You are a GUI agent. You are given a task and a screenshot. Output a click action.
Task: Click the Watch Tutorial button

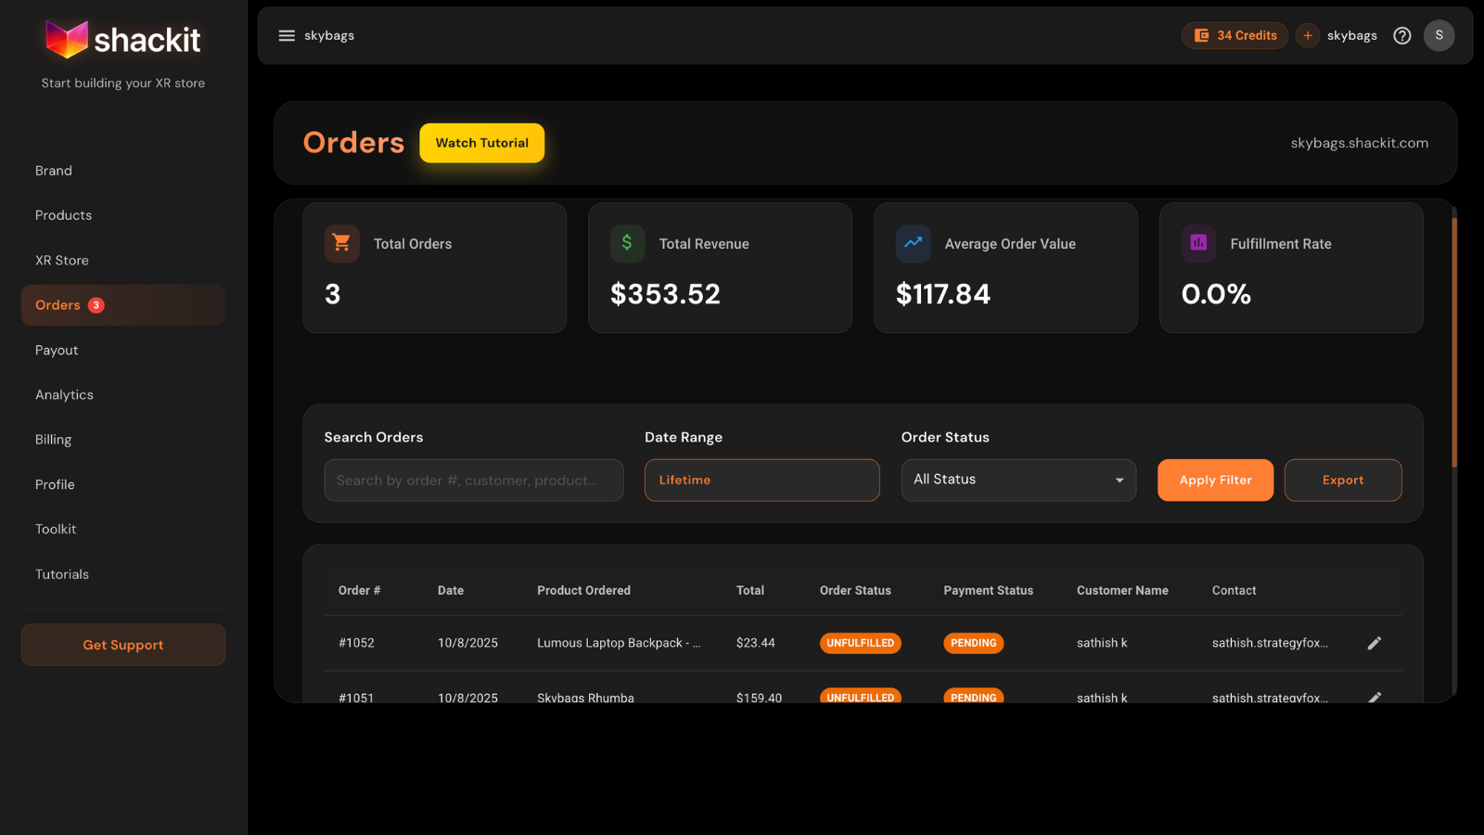(x=481, y=143)
